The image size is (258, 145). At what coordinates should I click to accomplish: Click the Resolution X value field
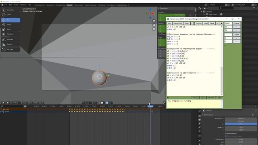click(241, 118)
